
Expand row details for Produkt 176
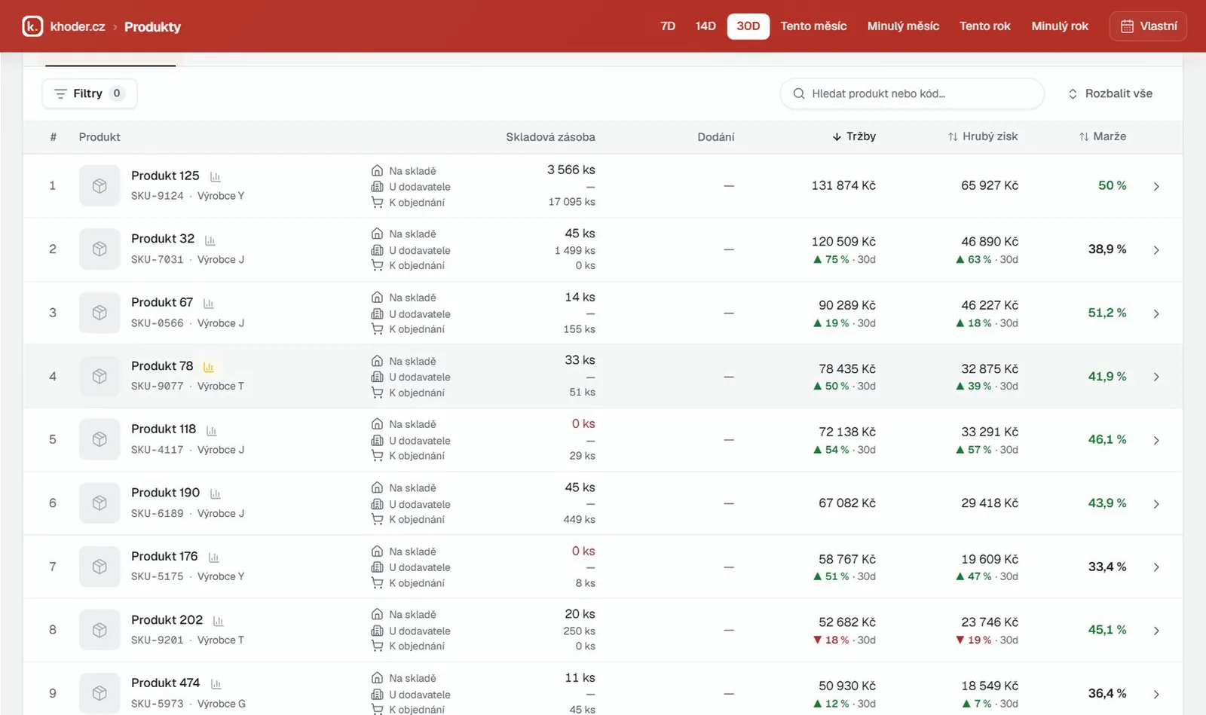[1156, 567]
